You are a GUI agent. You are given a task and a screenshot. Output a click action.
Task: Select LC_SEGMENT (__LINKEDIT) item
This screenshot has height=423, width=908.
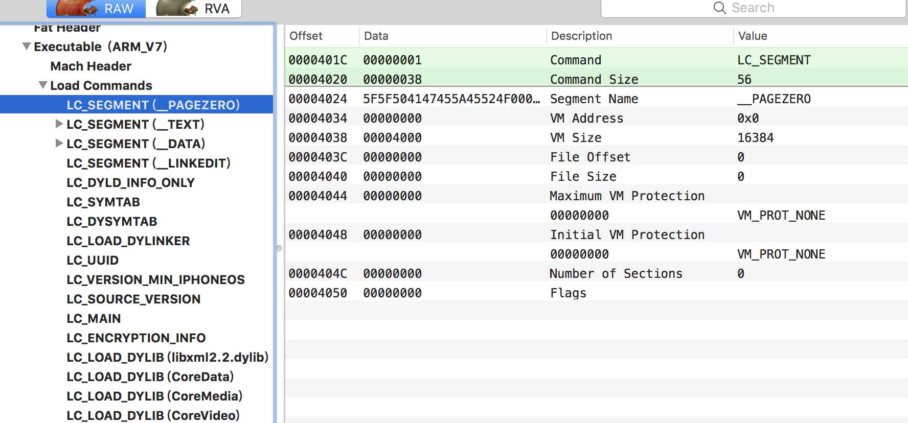pyautogui.click(x=148, y=163)
